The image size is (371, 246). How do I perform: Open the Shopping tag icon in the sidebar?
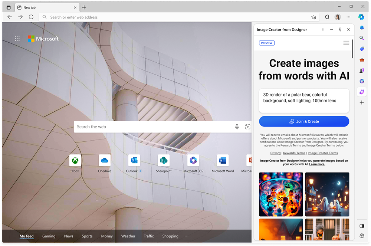click(361, 49)
